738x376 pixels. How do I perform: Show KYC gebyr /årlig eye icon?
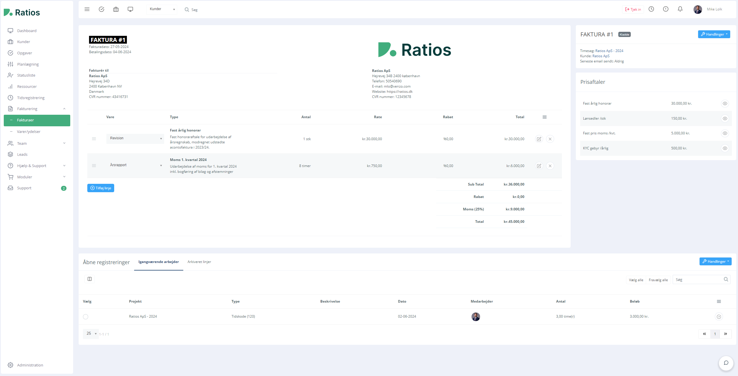[x=725, y=148]
